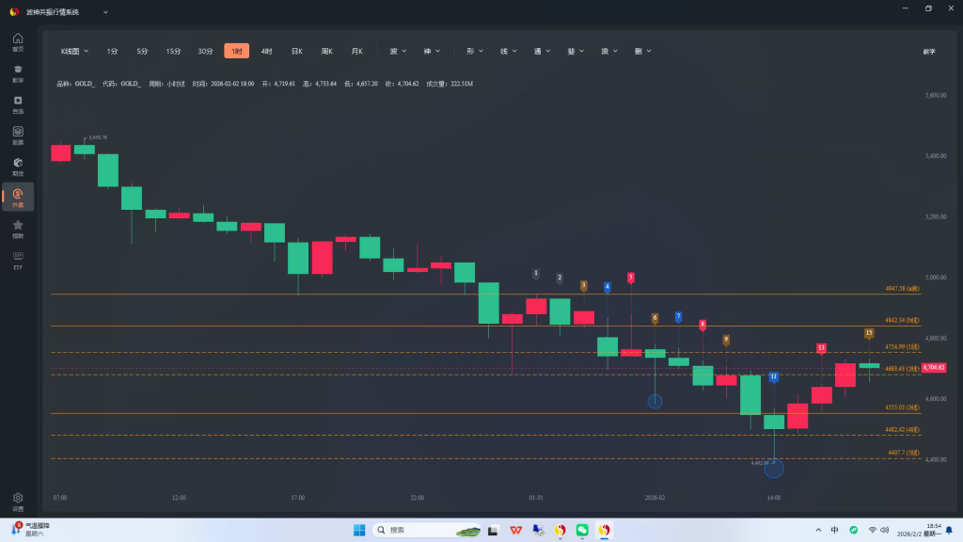Open the 自选 watchlist sidebar icon
The height and width of the screenshot is (542, 963).
tap(18, 104)
